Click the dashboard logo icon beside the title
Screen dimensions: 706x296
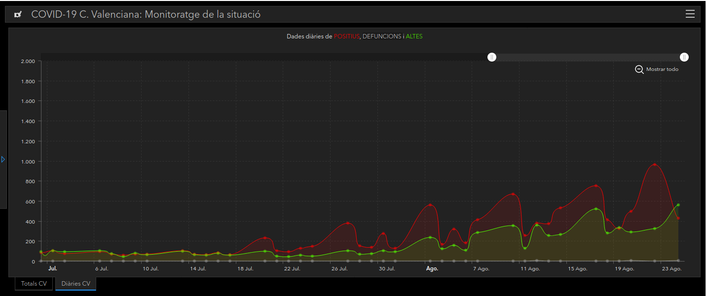coord(18,15)
